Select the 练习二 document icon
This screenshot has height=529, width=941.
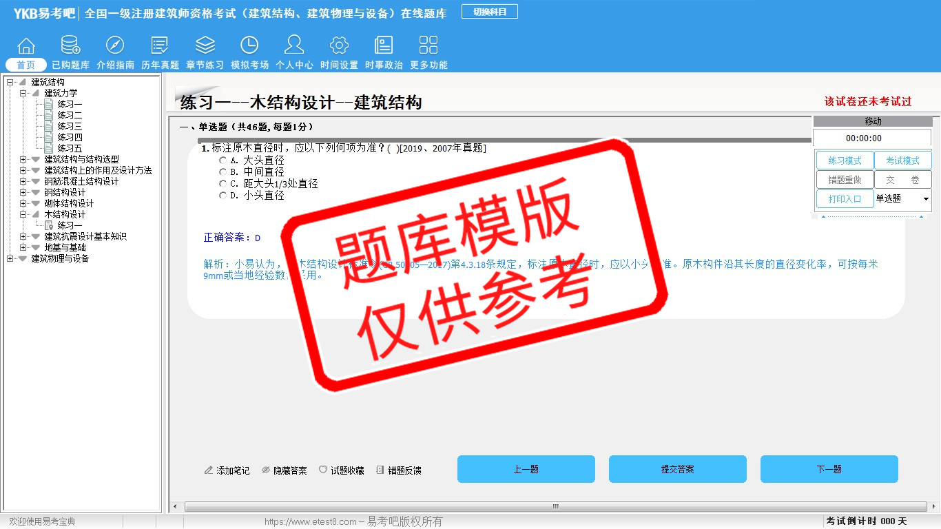49,115
